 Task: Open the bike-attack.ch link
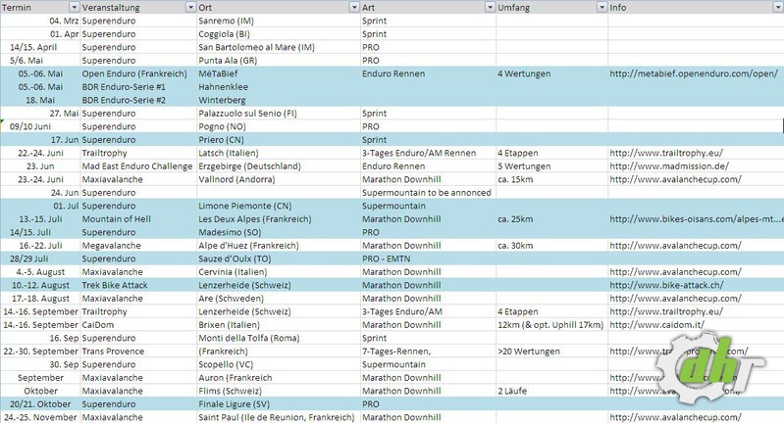[666, 285]
